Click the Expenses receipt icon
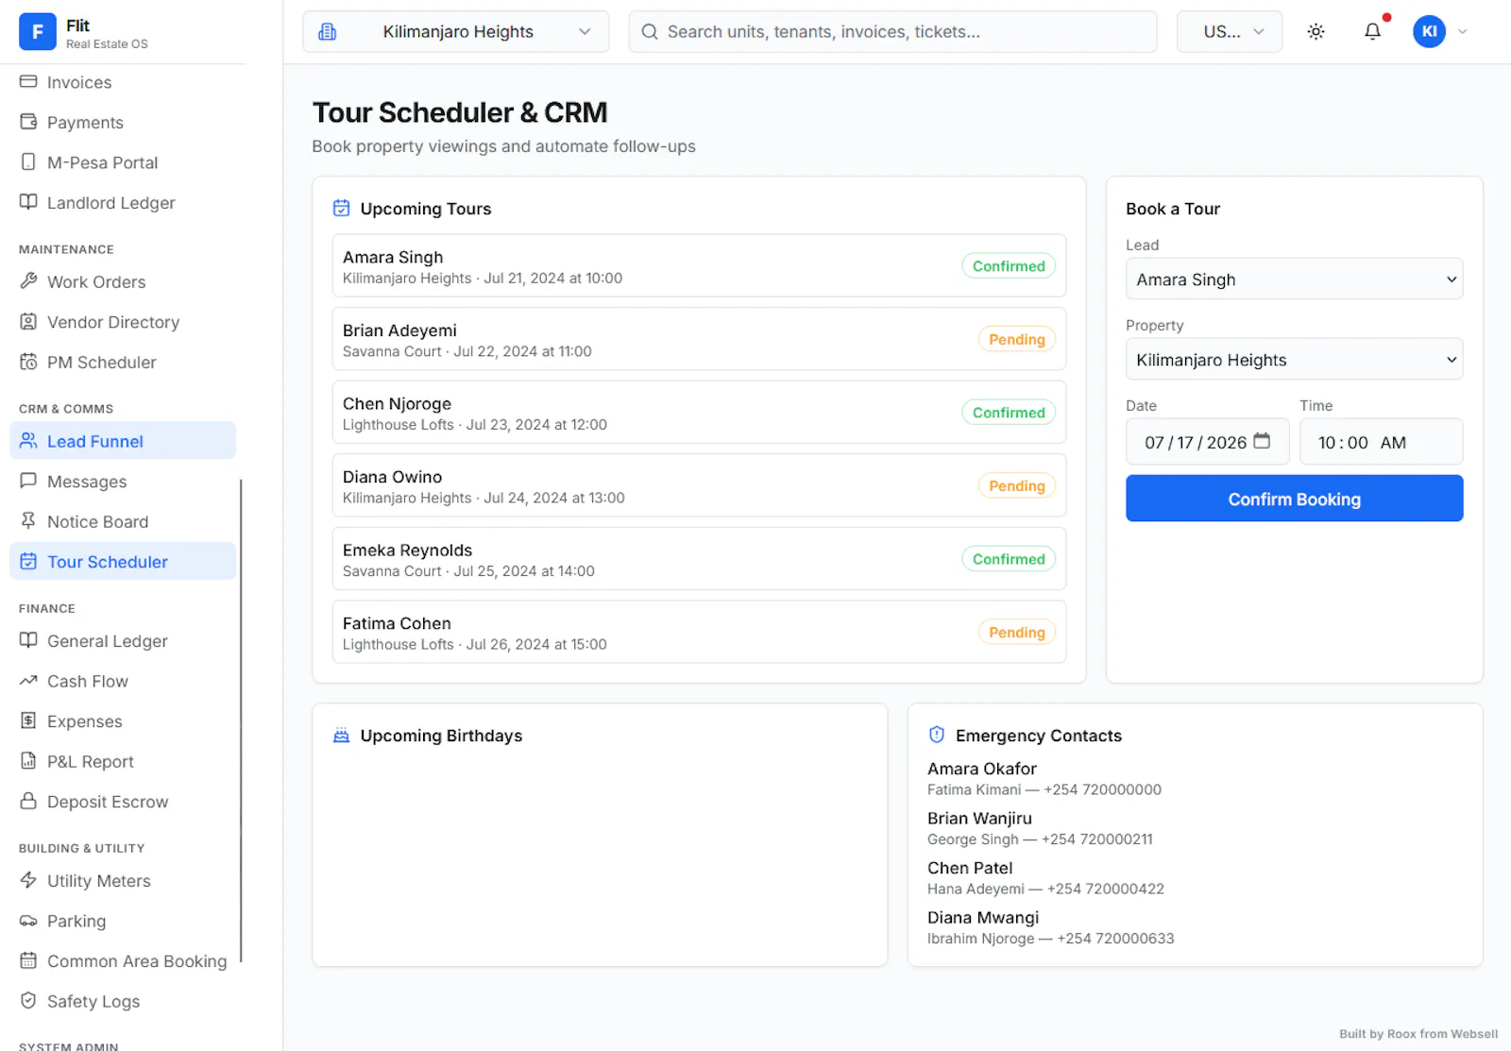 [28, 720]
